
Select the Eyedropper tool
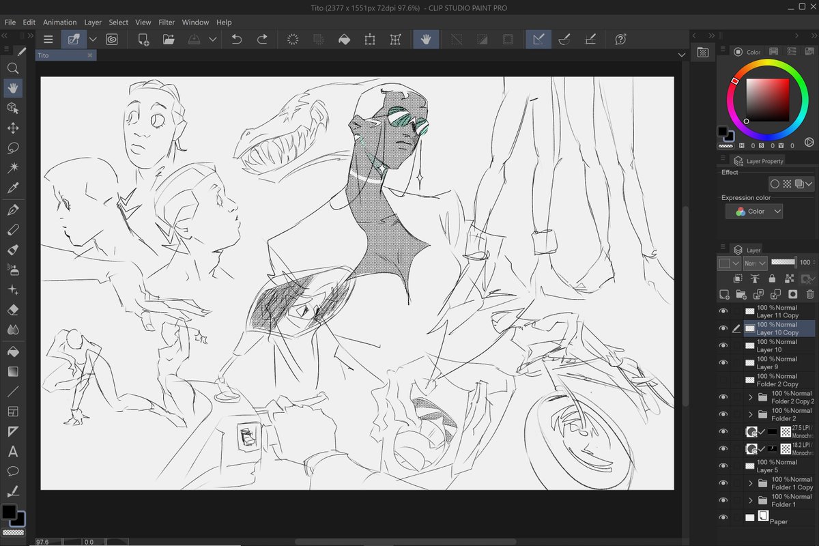12,188
